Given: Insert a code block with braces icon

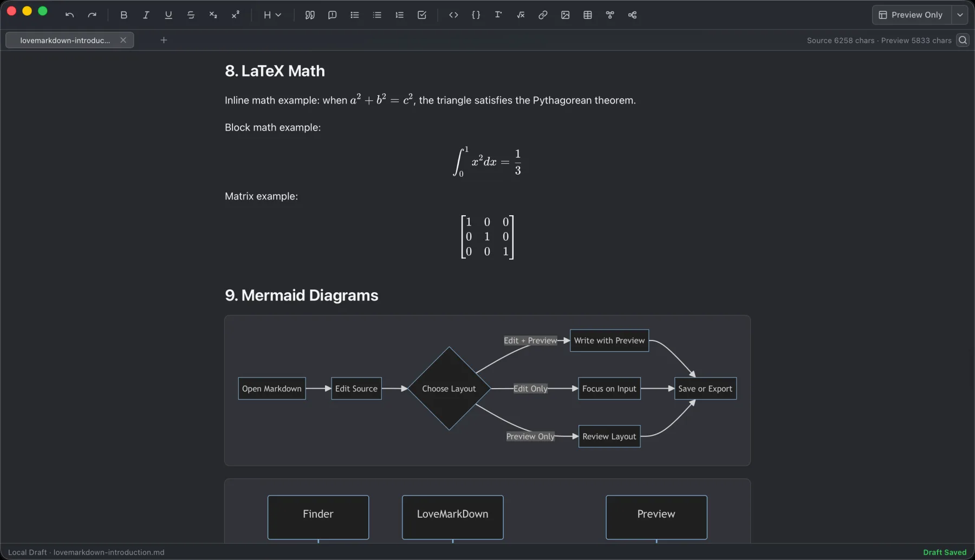Looking at the screenshot, I should pos(476,15).
